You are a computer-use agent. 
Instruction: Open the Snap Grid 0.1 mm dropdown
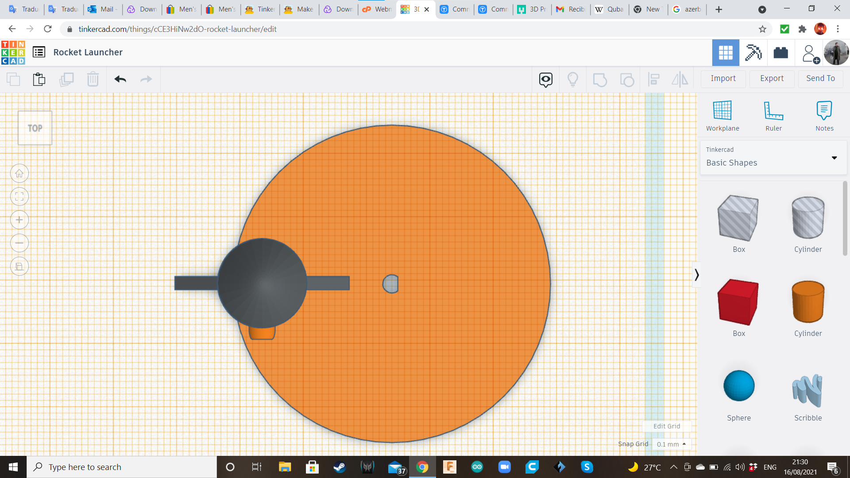(x=671, y=444)
